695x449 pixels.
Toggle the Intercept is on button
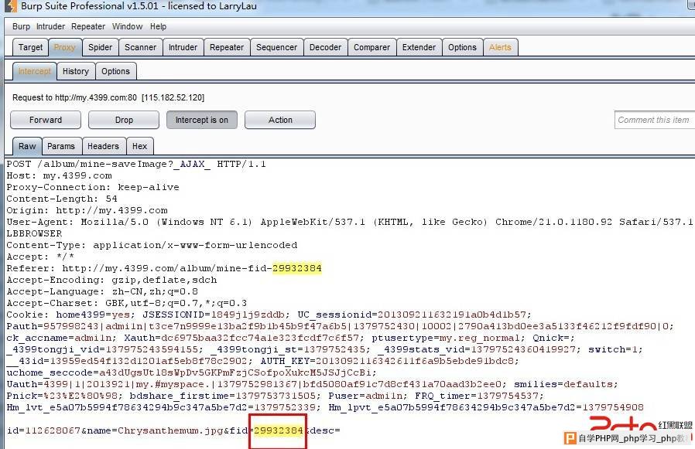tap(202, 120)
